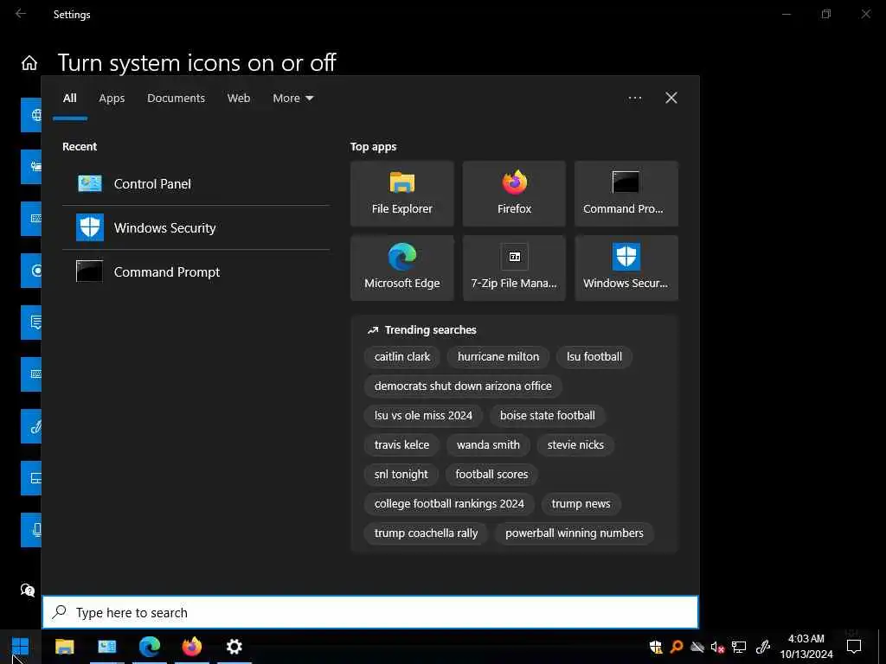Open File Explorer on the taskbar
The image size is (886, 664).
pos(64,647)
